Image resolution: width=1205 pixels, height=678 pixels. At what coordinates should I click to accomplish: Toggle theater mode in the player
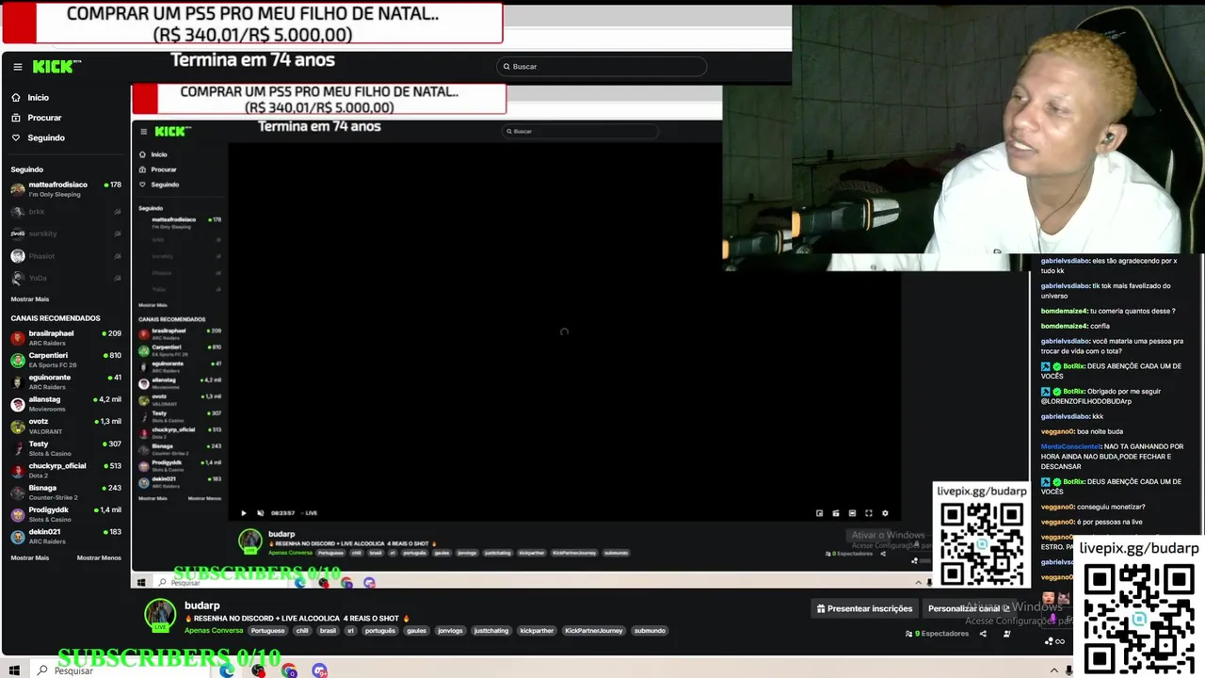[x=852, y=513]
